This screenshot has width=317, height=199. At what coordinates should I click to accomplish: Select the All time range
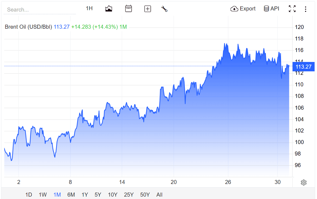159,195
